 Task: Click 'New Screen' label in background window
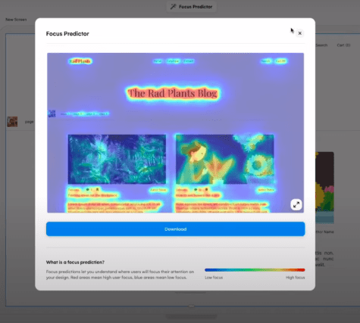click(x=16, y=20)
